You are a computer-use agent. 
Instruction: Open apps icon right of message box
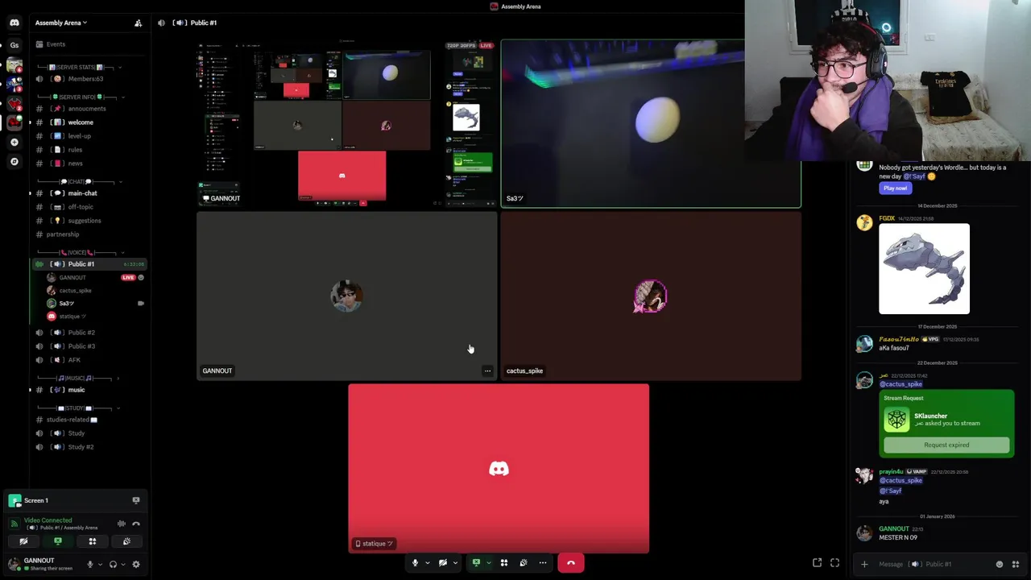click(1015, 564)
